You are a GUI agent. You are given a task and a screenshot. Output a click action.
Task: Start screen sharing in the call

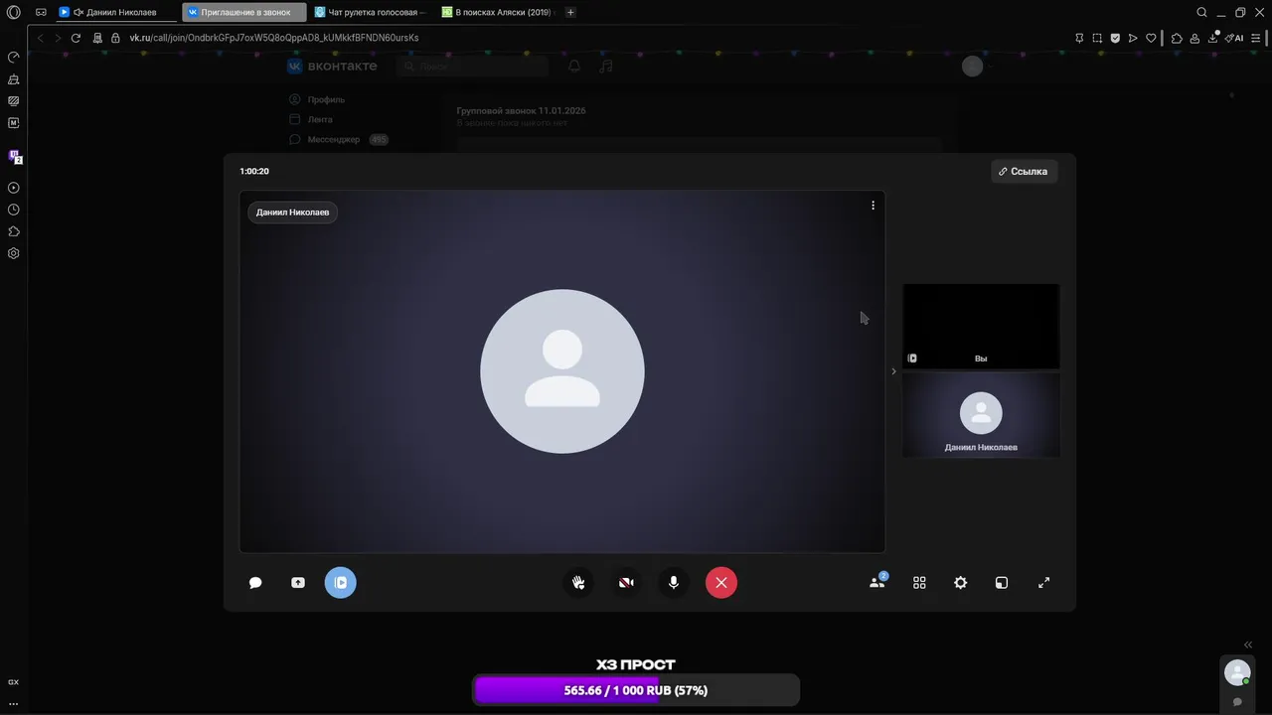click(298, 583)
